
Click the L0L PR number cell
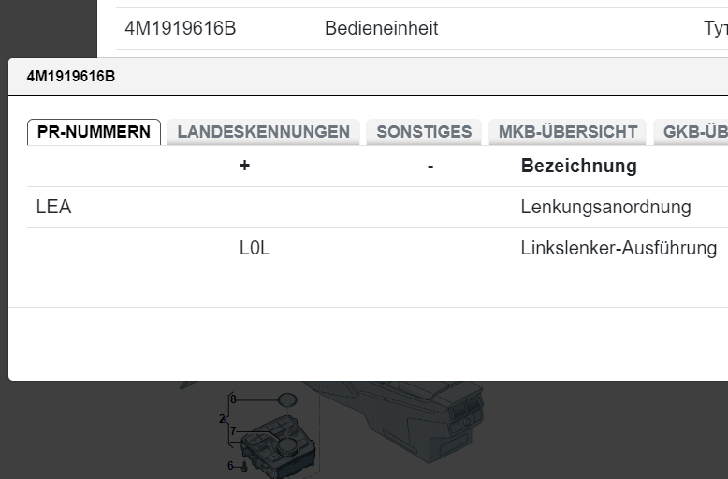[255, 249]
